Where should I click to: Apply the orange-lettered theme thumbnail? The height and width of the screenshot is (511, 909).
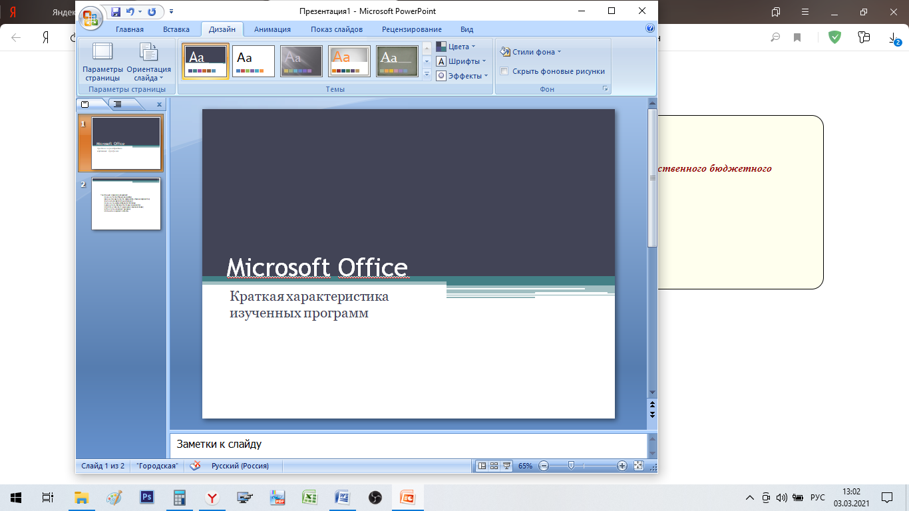(x=349, y=61)
